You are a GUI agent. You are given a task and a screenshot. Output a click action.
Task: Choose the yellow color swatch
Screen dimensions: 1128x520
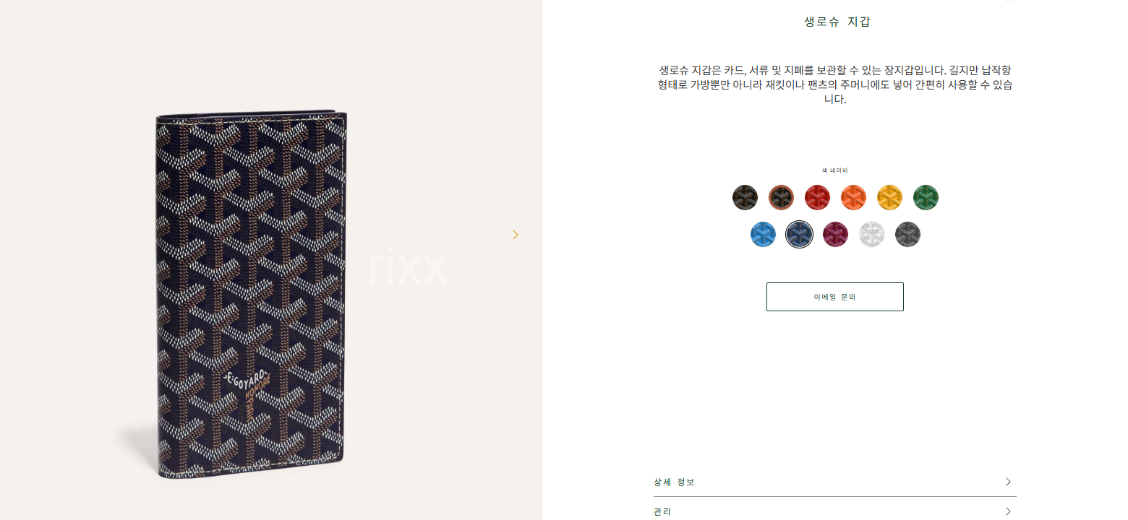pos(889,197)
